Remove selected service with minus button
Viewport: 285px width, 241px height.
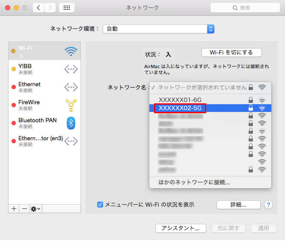click(24, 209)
